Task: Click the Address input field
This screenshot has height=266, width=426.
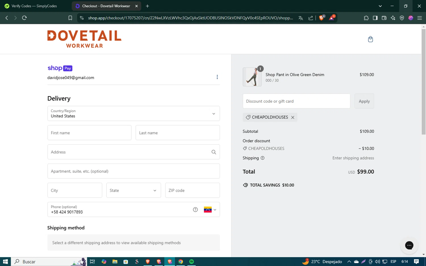Action: [x=133, y=152]
